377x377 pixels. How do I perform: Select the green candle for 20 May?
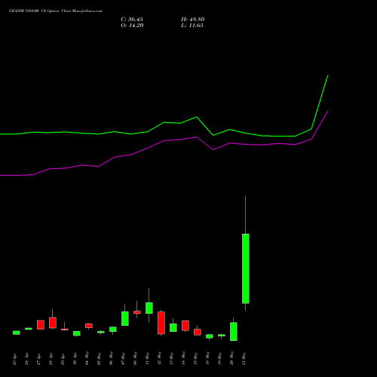click(234, 331)
